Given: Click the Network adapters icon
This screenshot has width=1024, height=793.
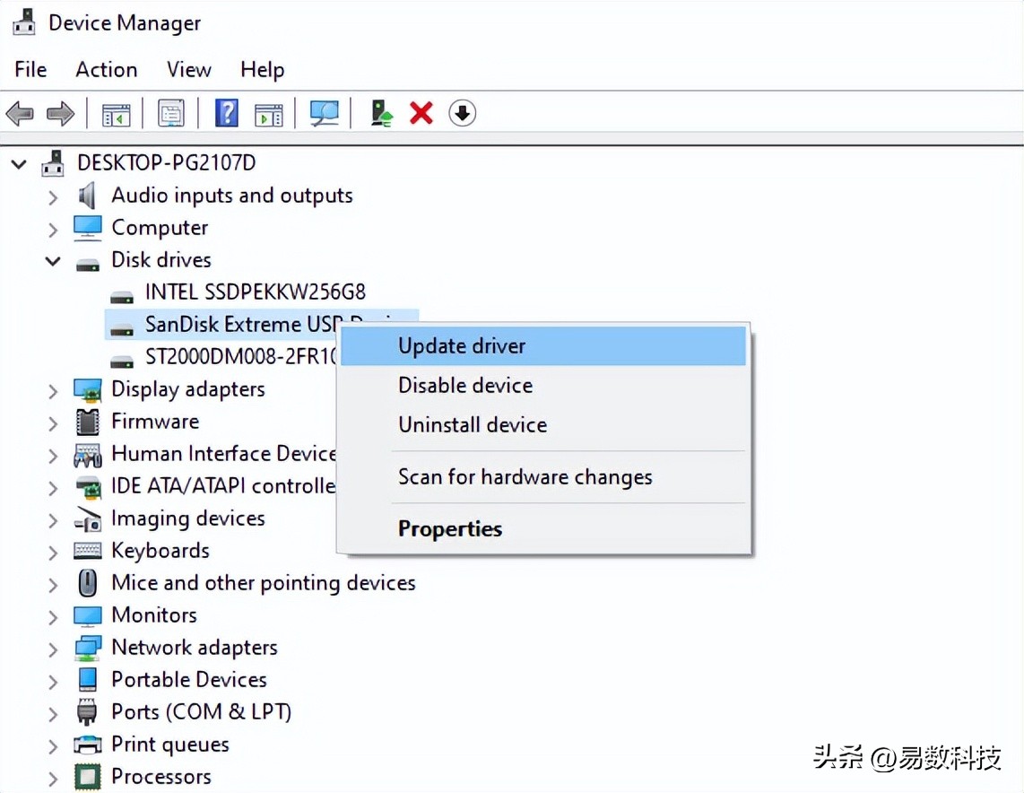Looking at the screenshot, I should point(88,648).
